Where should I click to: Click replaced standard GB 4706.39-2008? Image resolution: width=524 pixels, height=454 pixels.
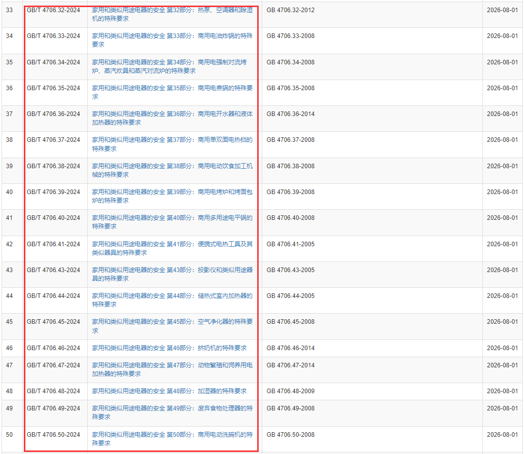pyautogui.click(x=290, y=192)
